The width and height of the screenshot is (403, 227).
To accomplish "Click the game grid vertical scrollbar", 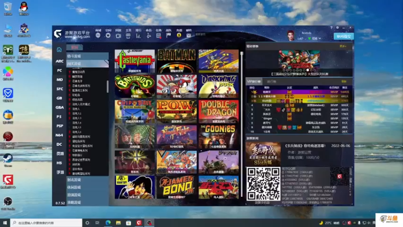I will click(x=242, y=124).
